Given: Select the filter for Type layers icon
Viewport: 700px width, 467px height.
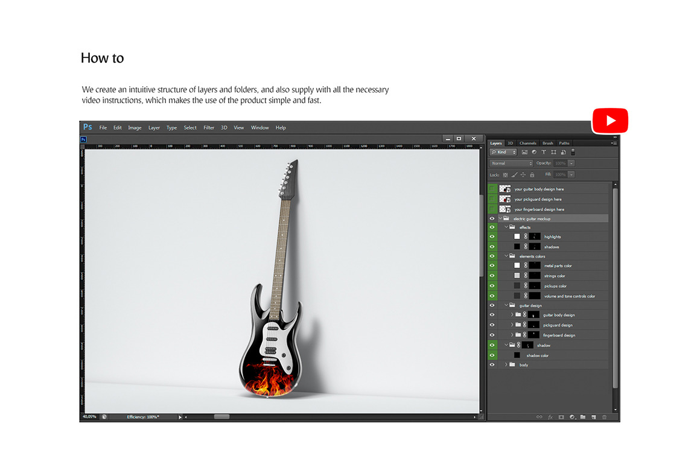Looking at the screenshot, I should tap(544, 152).
